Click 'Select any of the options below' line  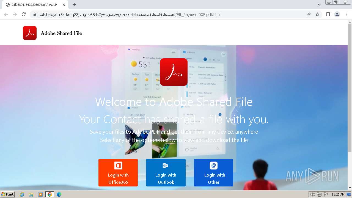click(174, 140)
